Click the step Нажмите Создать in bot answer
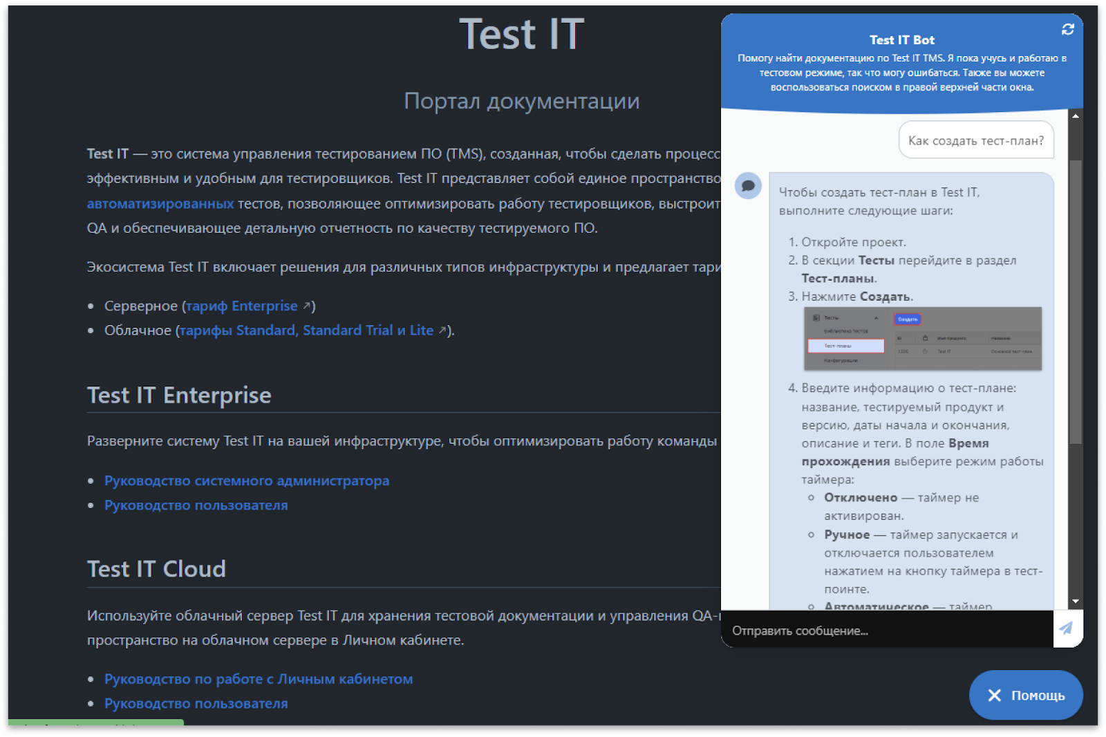The width and height of the screenshot is (1106, 737). click(857, 297)
